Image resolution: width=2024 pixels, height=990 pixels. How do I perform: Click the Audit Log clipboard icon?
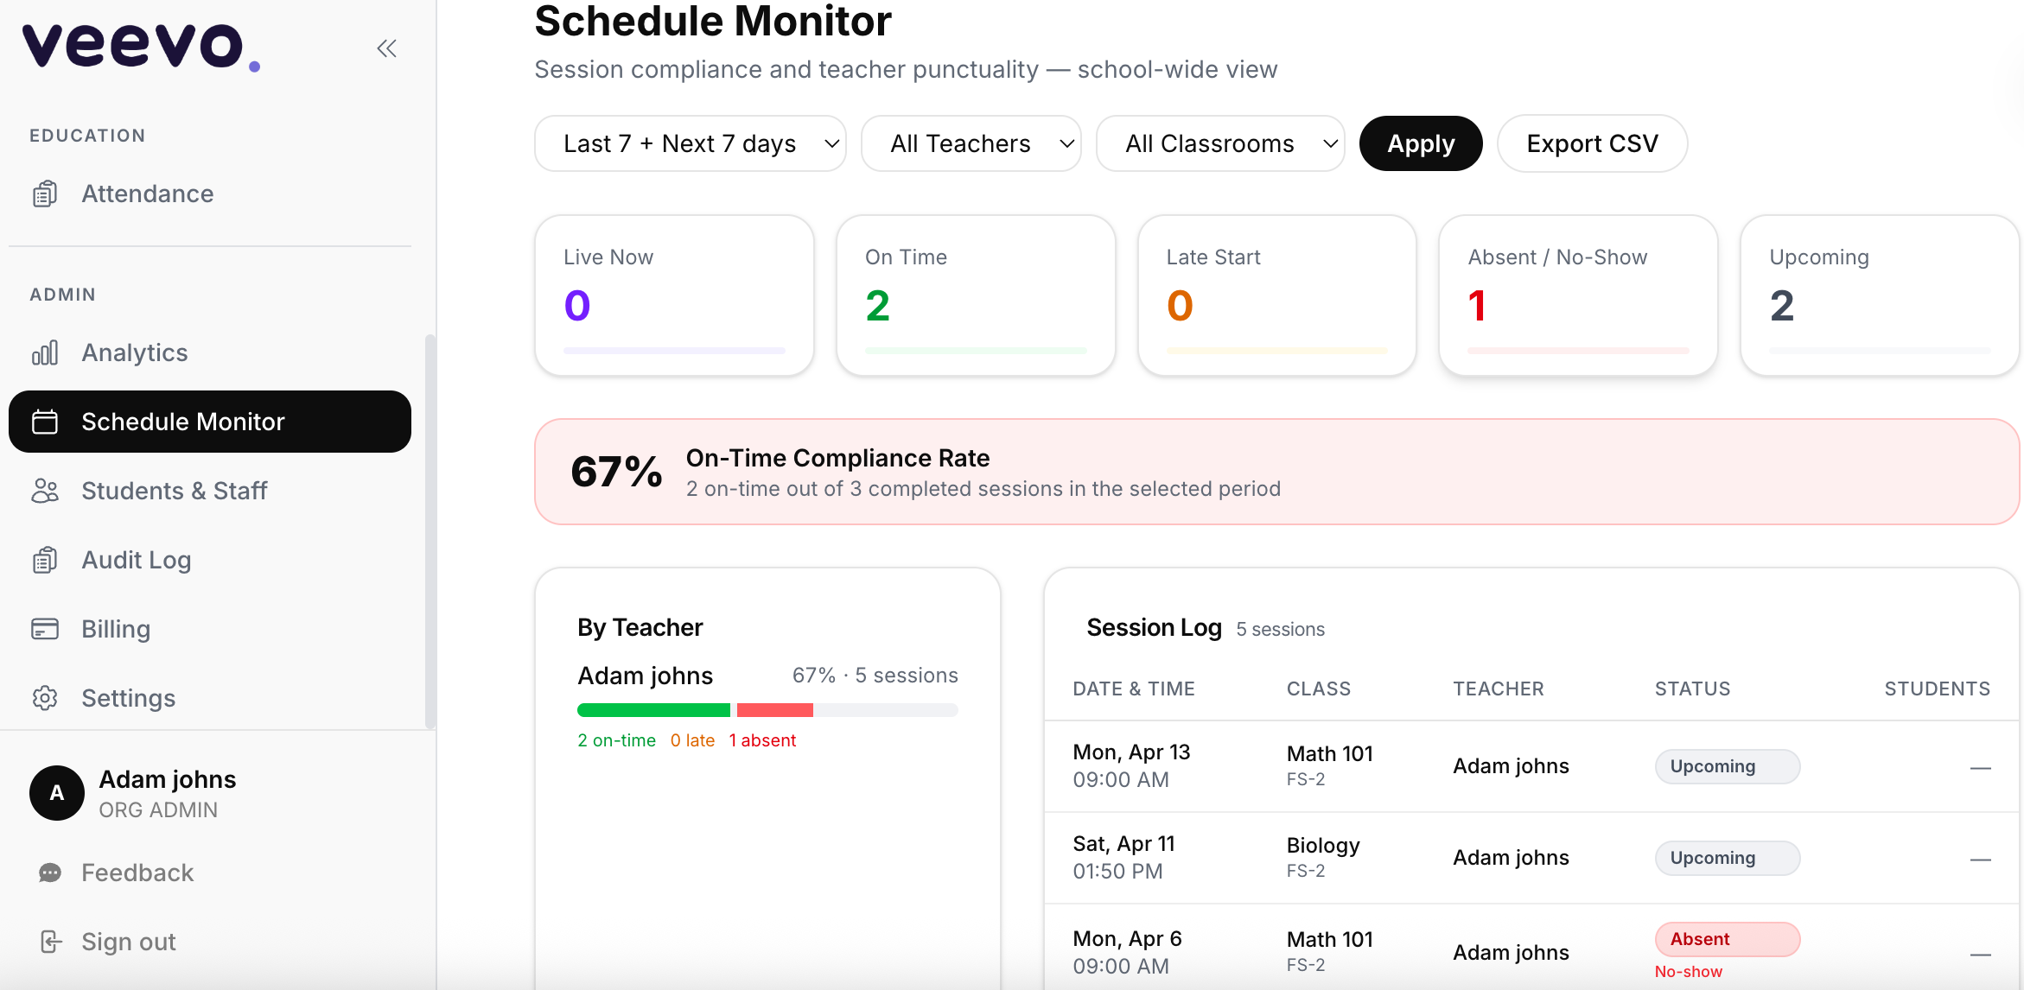pyautogui.click(x=45, y=560)
